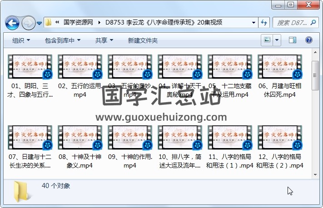Viewport: 323px width, 208px height.
Task: Refresh the folder view
Action: click(264, 22)
